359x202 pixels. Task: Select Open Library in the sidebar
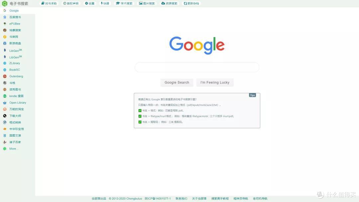pos(18,103)
